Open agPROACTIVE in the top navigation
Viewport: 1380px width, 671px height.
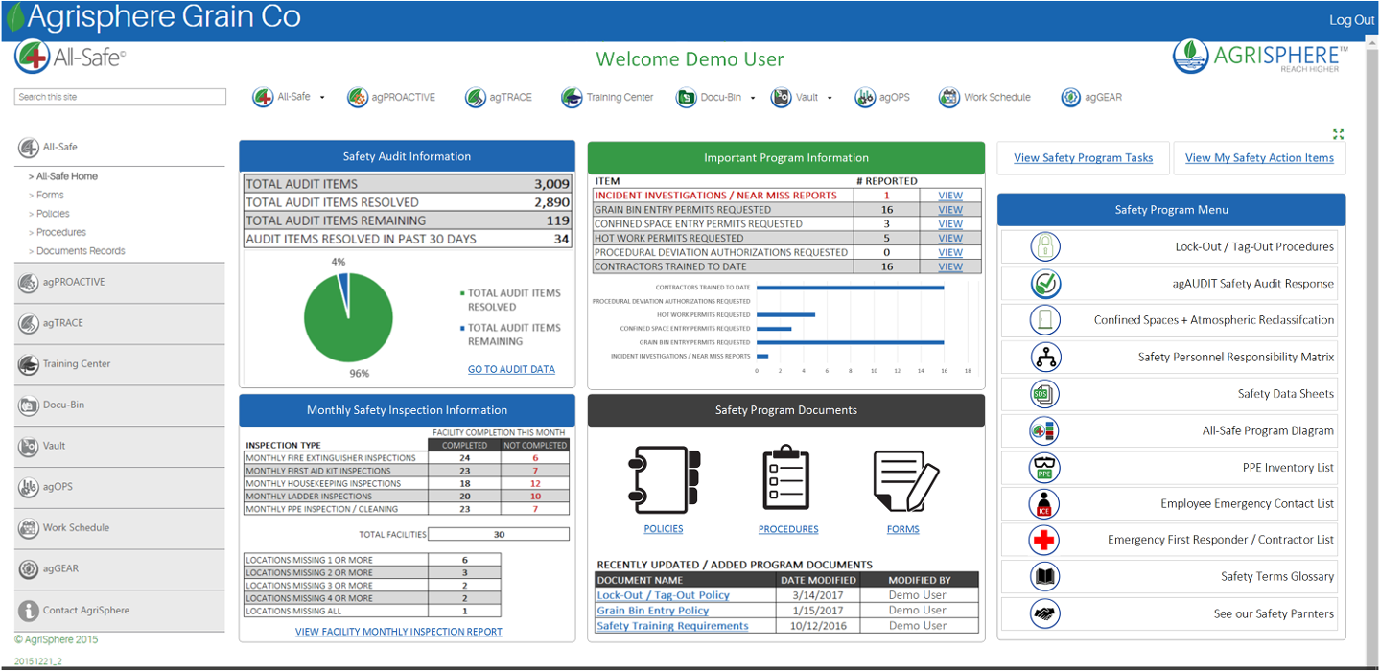click(391, 97)
